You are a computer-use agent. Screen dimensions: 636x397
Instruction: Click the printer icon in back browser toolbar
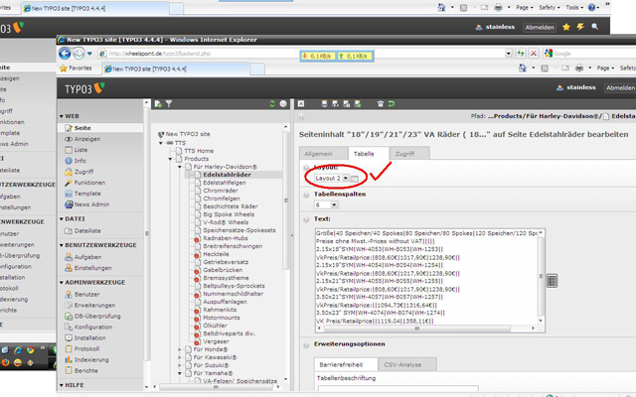pyautogui.click(x=499, y=7)
